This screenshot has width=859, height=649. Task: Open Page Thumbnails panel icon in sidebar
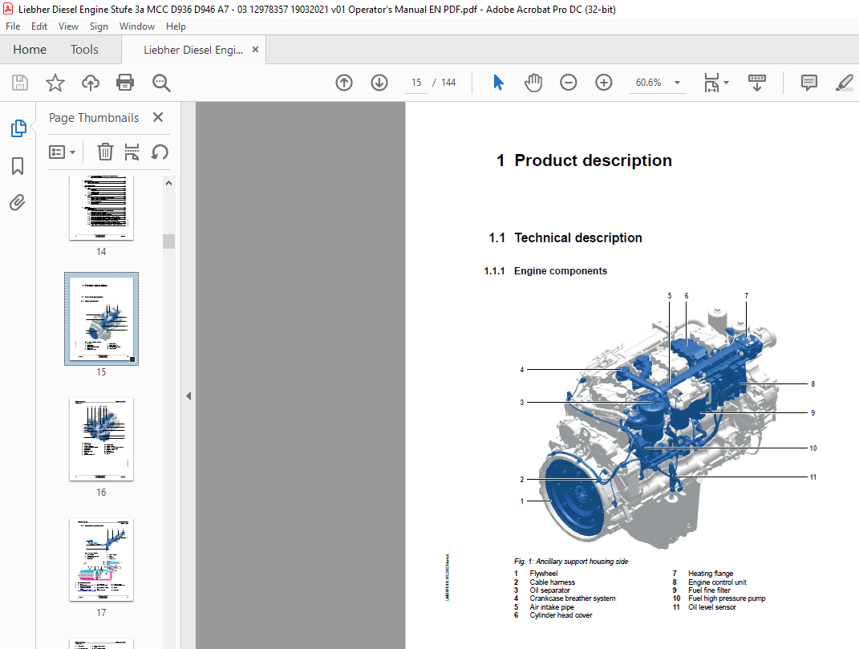18,128
